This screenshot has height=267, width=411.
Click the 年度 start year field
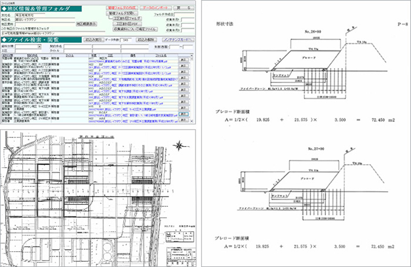(174, 46)
